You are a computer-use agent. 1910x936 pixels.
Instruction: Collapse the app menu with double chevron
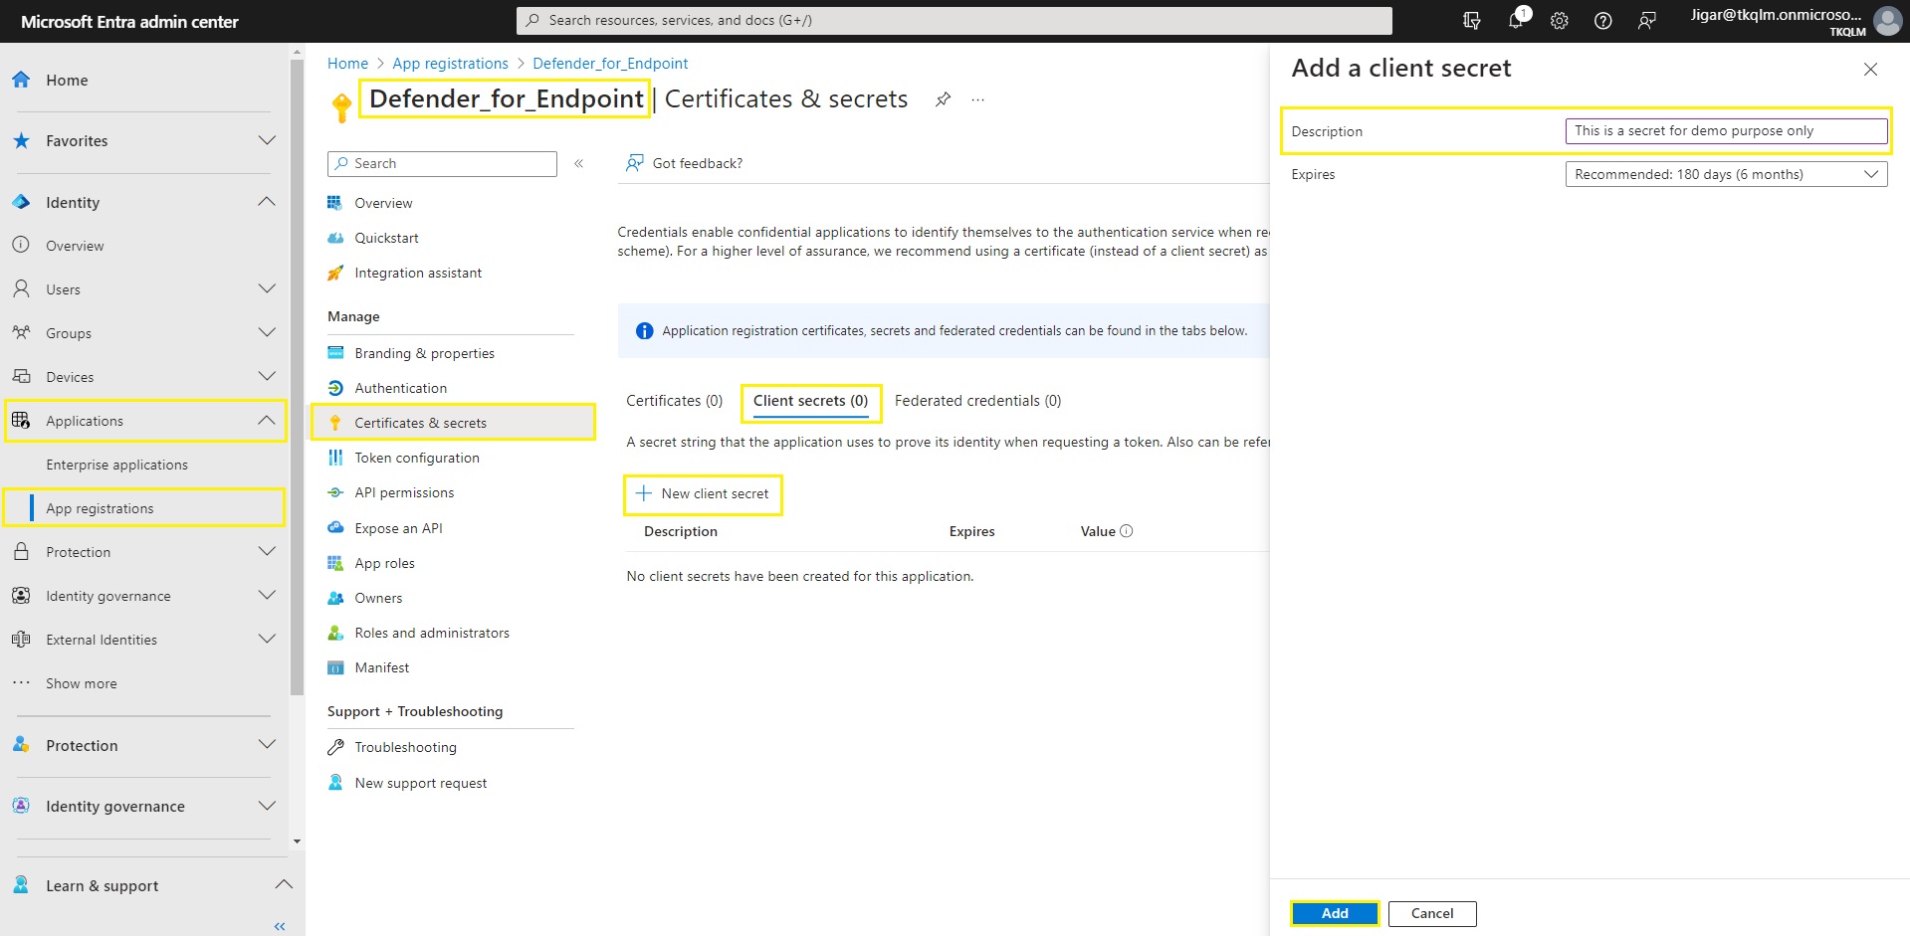(x=578, y=163)
